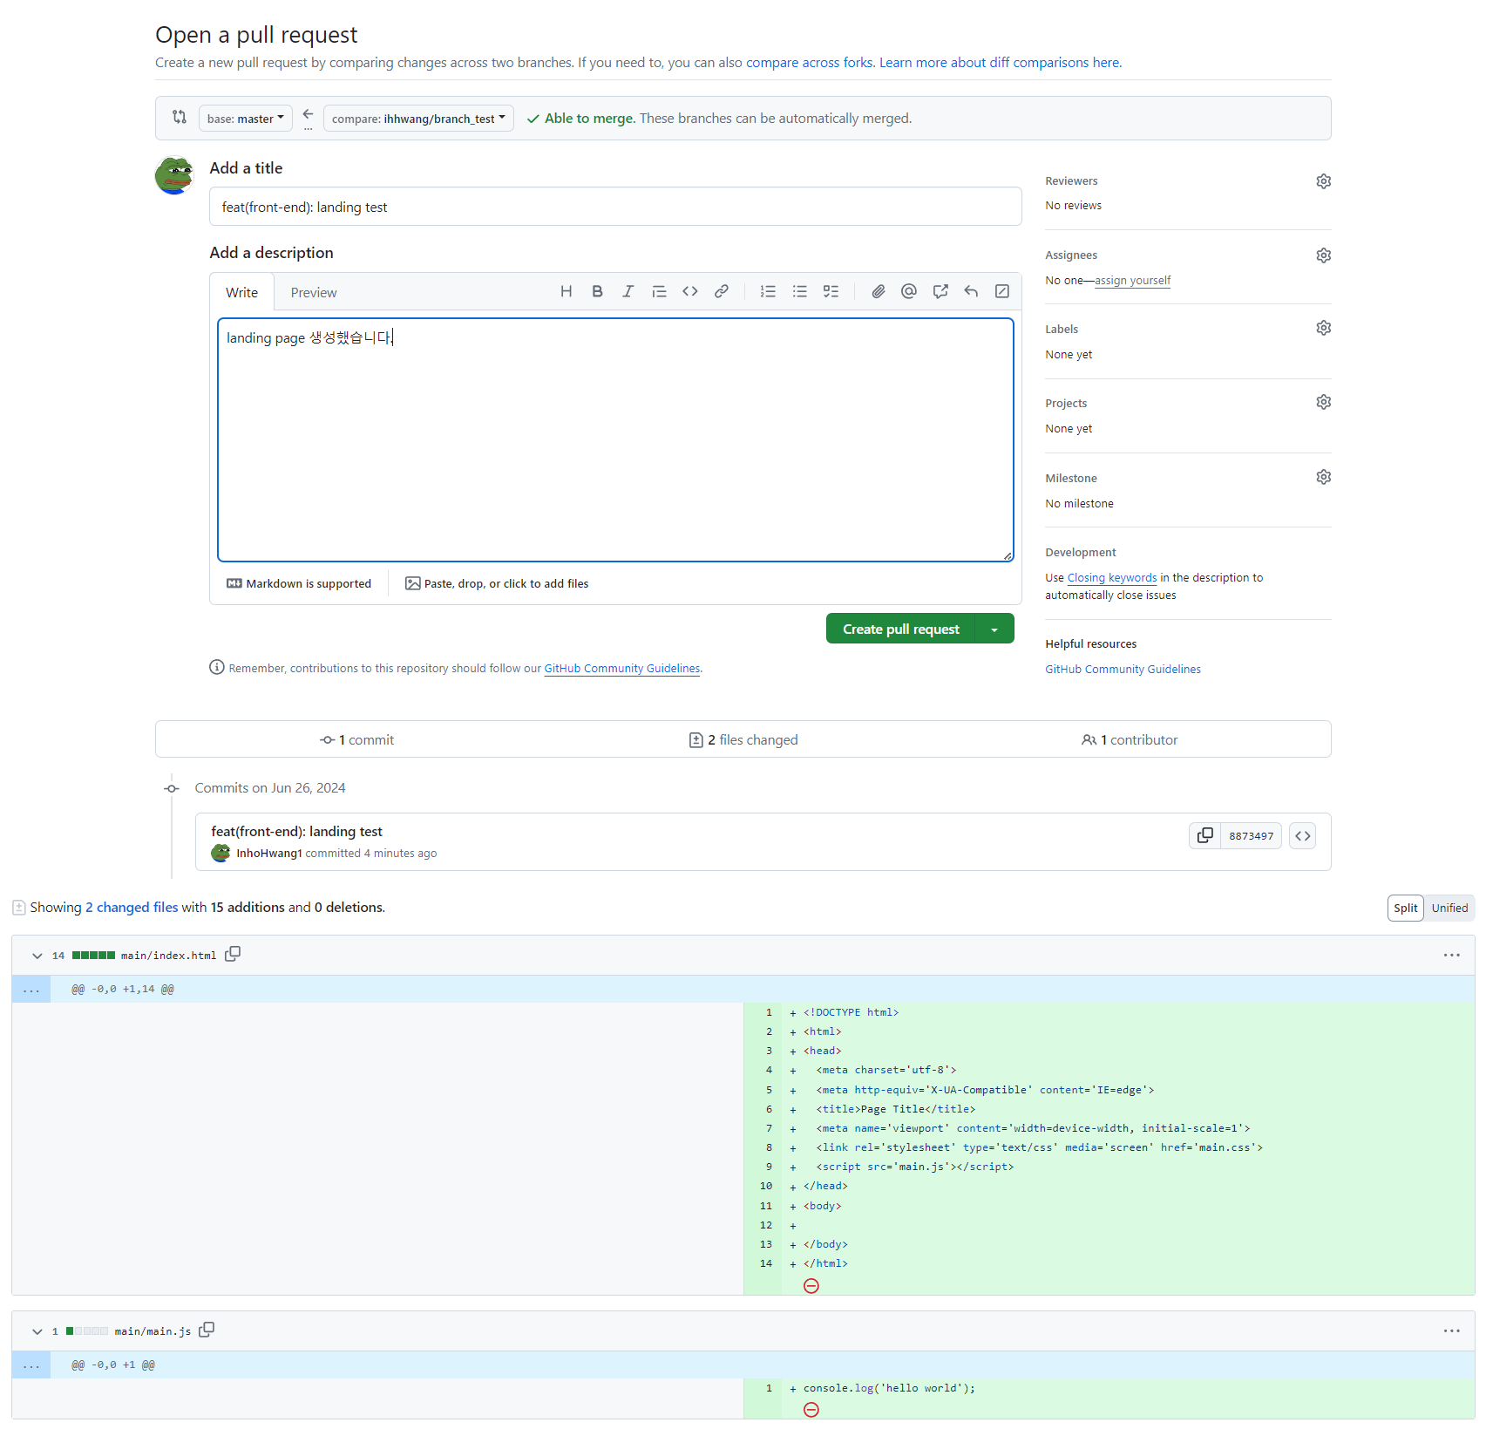This screenshot has height=1436, width=1486.
Task: Insert code formatting icon
Action: tap(690, 291)
